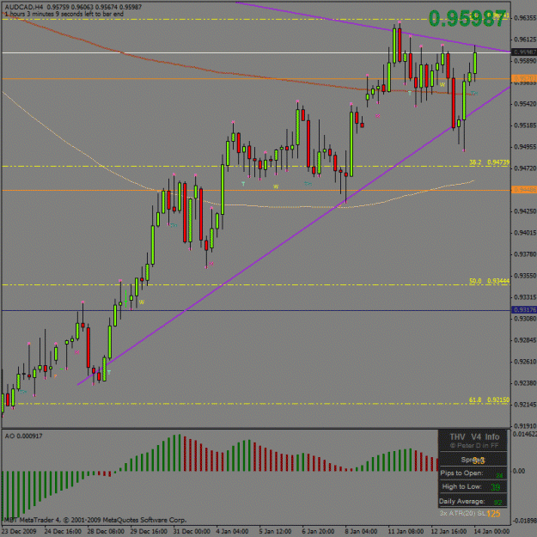
Task: Click the large green 0.95987 price display
Action: (x=467, y=19)
